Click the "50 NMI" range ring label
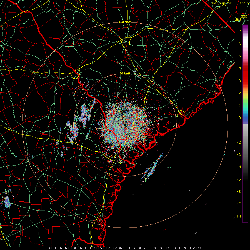This screenshot has height=250, width=250. pos(125,73)
